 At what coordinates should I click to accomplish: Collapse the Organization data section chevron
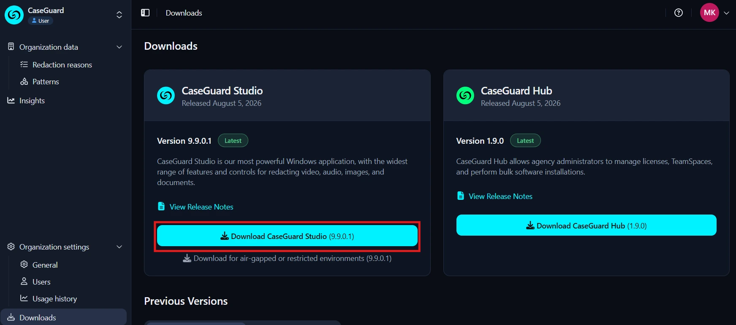(119, 47)
